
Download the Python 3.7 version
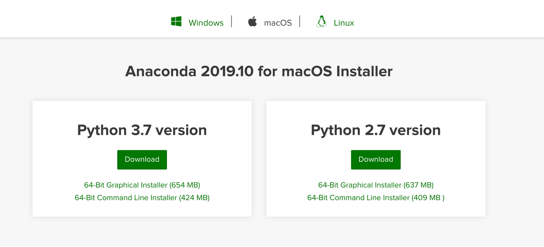(x=142, y=159)
